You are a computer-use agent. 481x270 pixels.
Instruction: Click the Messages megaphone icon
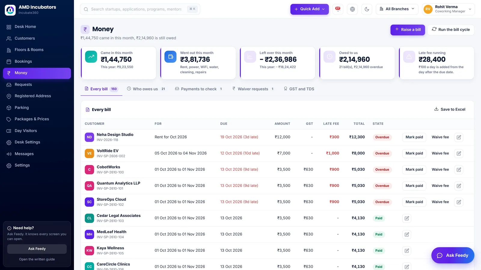point(9,154)
